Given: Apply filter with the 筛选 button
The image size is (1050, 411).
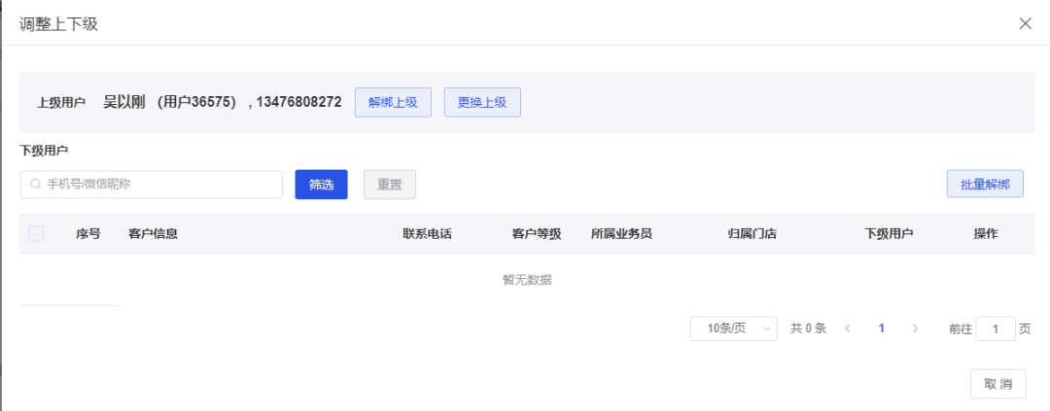Looking at the screenshot, I should pos(322,185).
